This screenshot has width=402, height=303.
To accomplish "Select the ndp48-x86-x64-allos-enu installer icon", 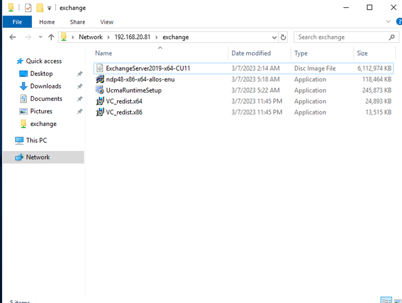I will (x=99, y=80).
